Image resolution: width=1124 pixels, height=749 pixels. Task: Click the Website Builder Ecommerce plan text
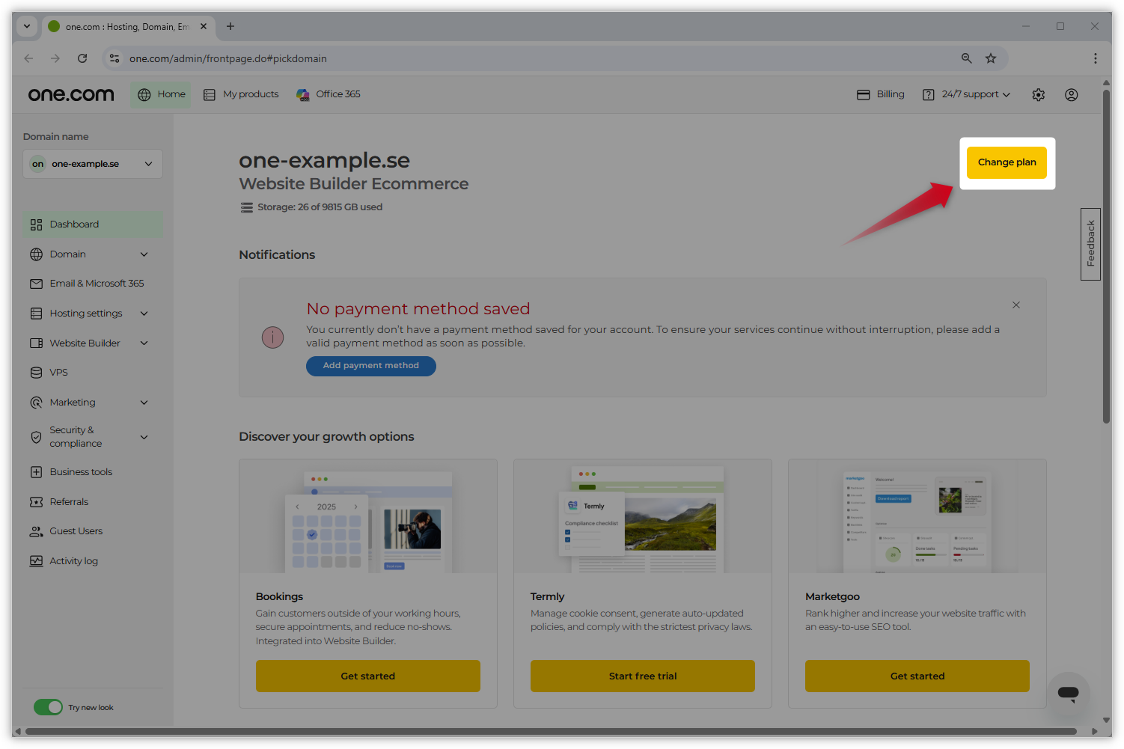click(x=354, y=184)
